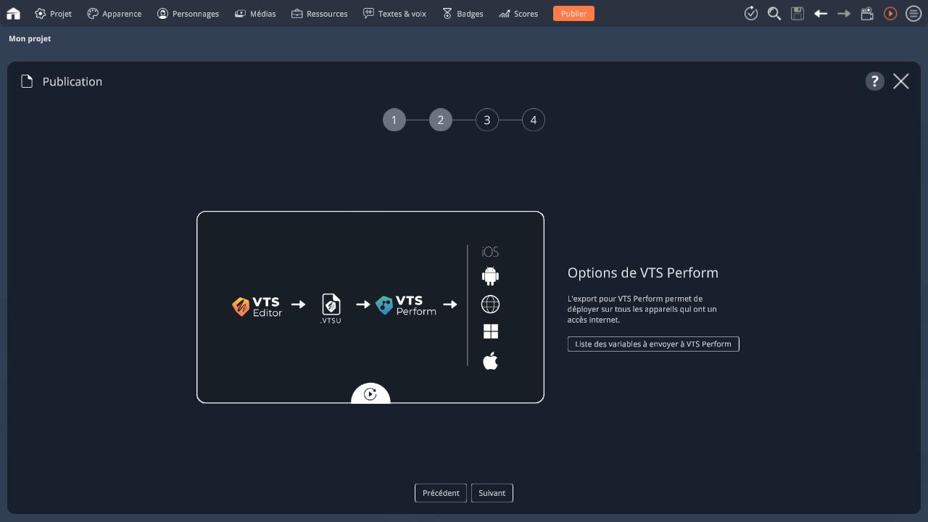Click the Apple logo icon
Screen dimensions: 928x522
click(490, 360)
